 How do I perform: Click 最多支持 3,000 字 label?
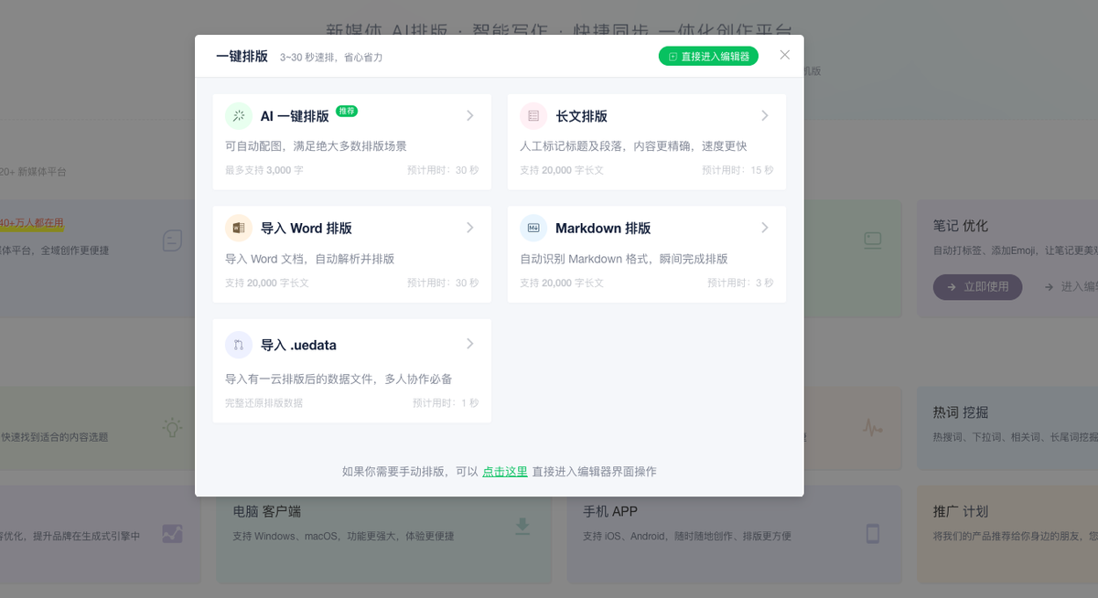pos(264,170)
